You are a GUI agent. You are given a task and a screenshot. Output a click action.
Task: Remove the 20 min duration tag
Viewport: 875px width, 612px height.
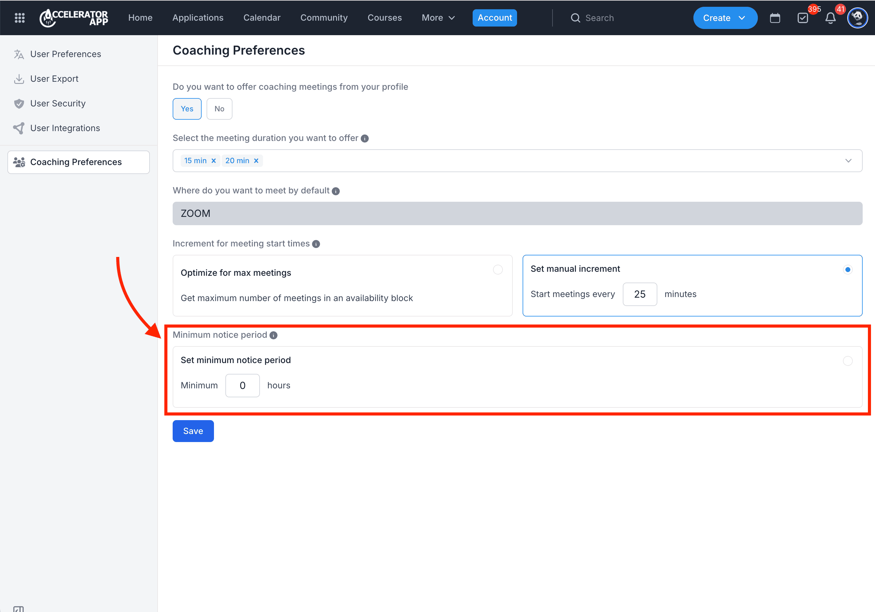click(x=256, y=161)
